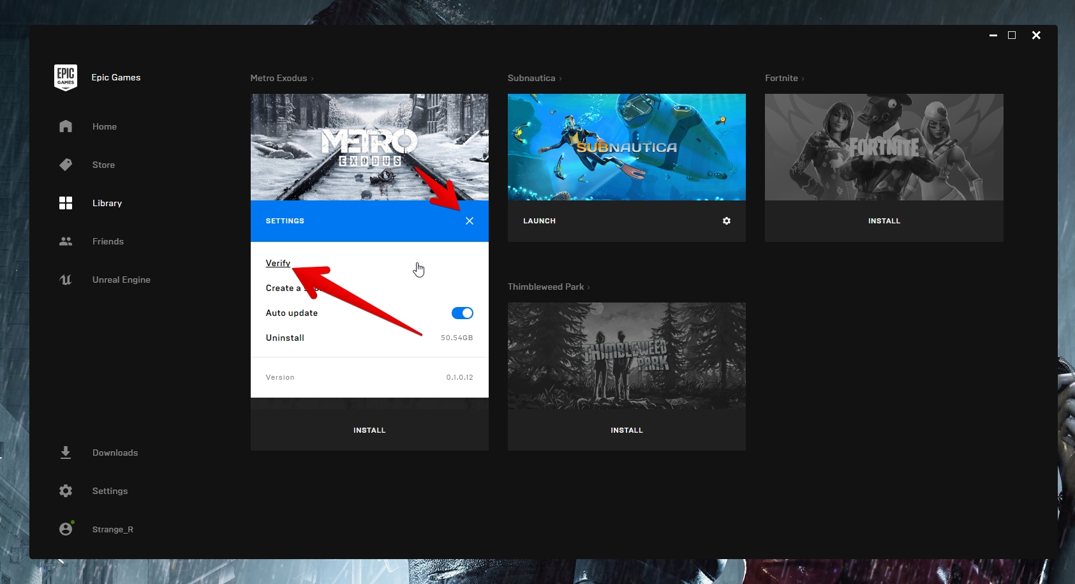Click the Fortnite cover art
The height and width of the screenshot is (584, 1075).
pyautogui.click(x=884, y=147)
